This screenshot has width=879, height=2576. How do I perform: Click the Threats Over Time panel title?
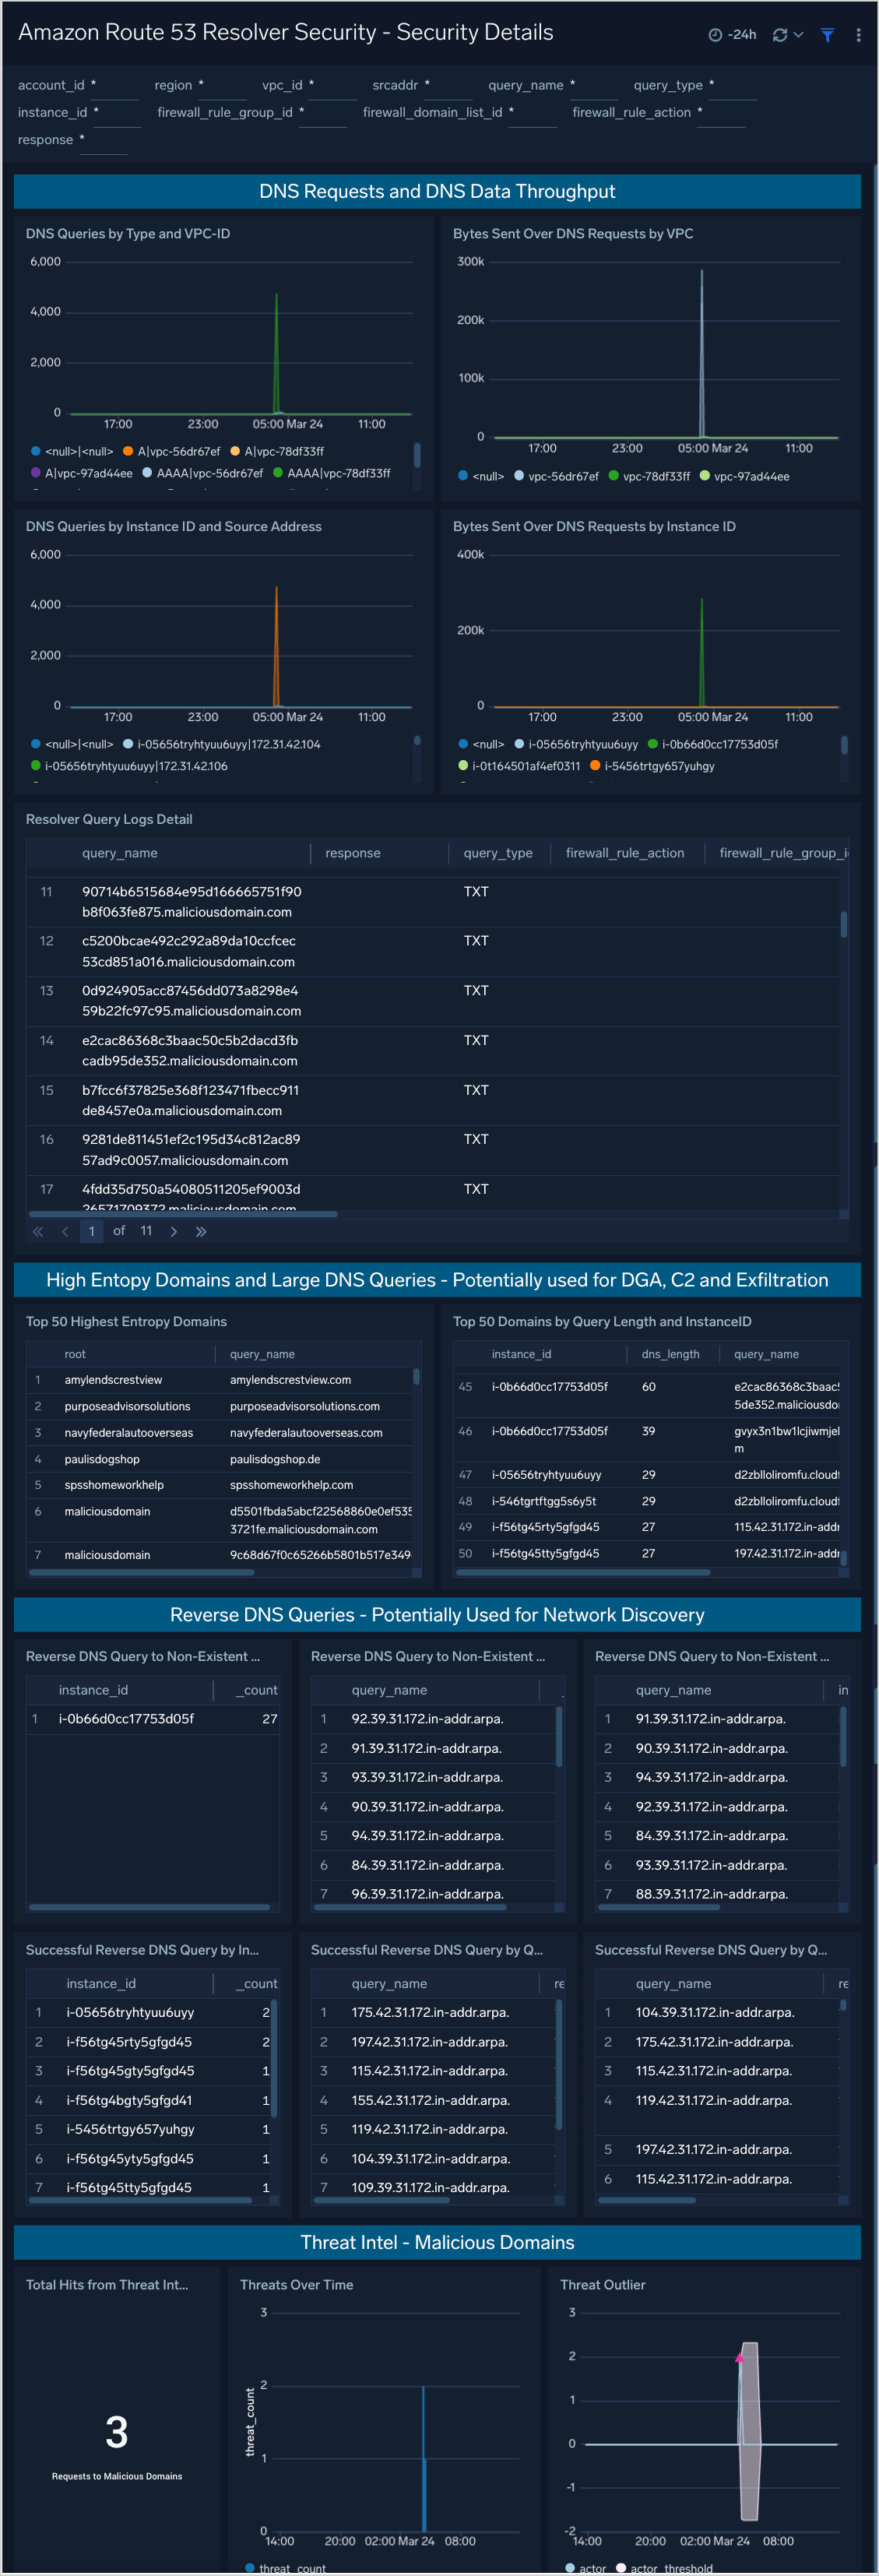click(296, 2284)
